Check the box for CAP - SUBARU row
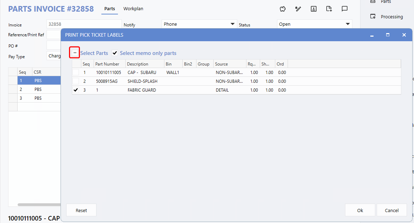Viewport: 414px width, 223px height. [x=76, y=72]
